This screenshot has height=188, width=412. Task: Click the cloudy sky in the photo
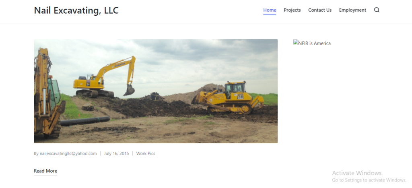coord(181,56)
